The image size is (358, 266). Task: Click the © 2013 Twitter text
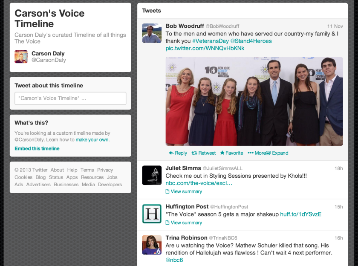(x=31, y=170)
